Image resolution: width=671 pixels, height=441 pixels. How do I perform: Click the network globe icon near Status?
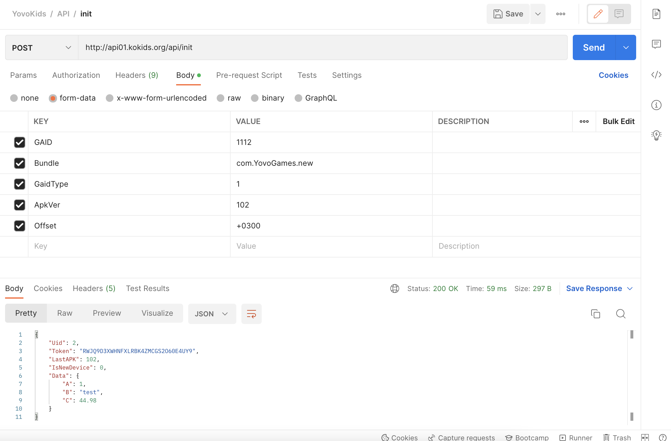pos(394,289)
